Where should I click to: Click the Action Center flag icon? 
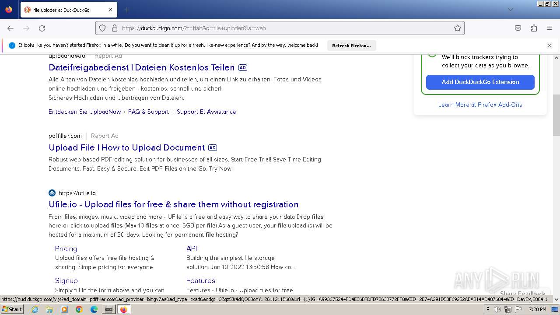(518, 309)
